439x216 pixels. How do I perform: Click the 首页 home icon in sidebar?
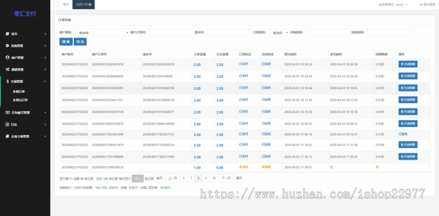pyautogui.click(x=7, y=34)
